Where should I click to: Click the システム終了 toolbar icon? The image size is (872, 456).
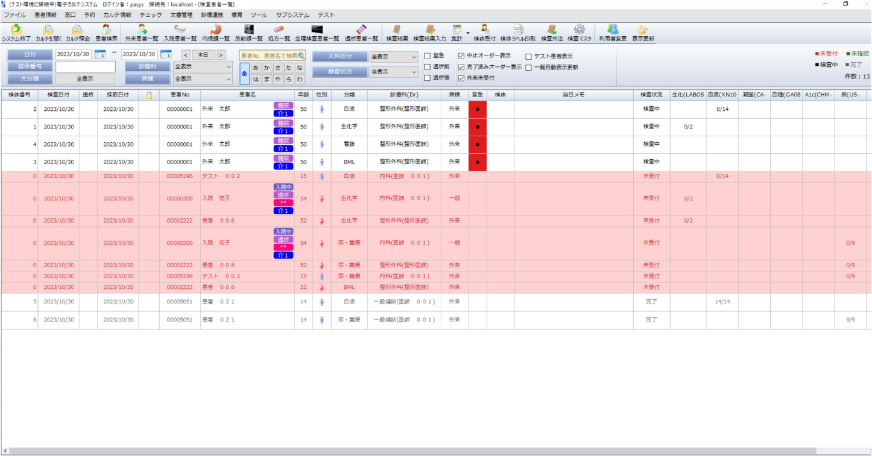coord(16,30)
